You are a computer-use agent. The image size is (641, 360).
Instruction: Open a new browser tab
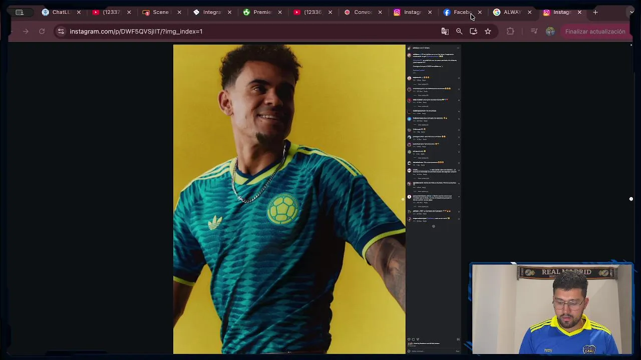tap(595, 12)
